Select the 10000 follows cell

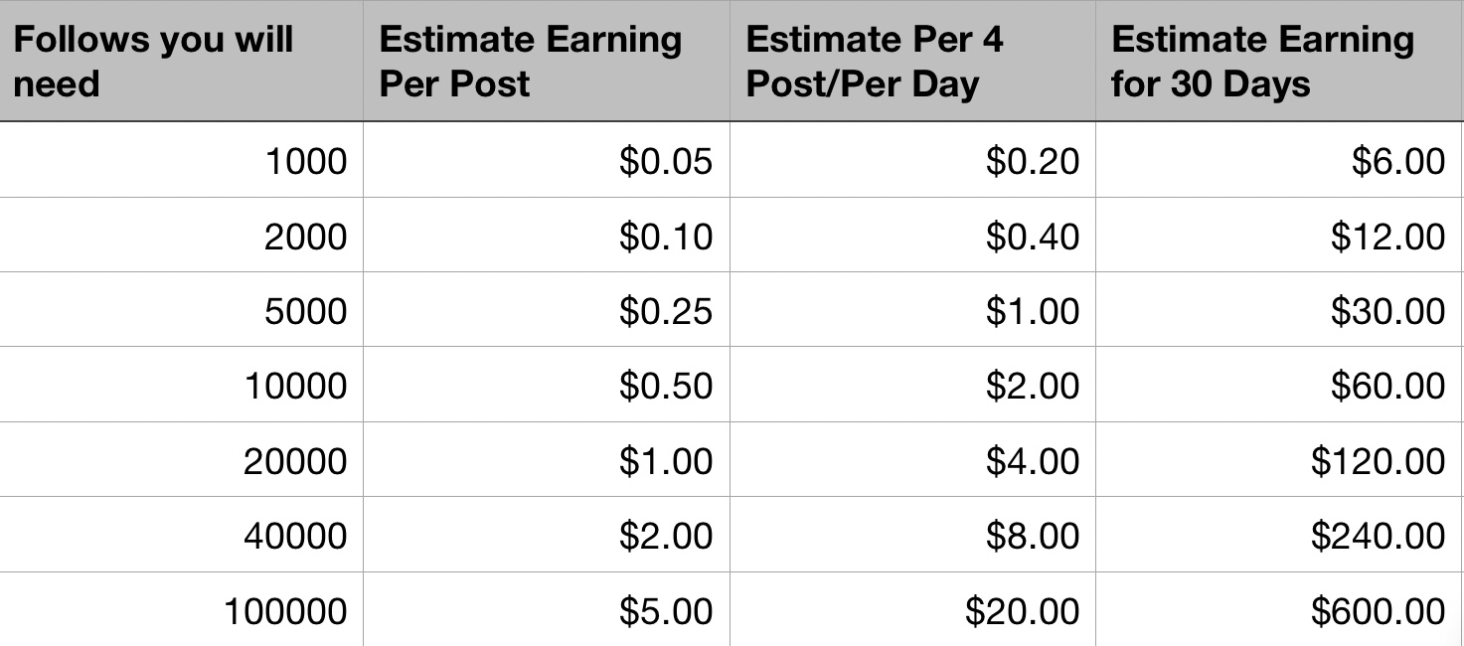[181, 386]
